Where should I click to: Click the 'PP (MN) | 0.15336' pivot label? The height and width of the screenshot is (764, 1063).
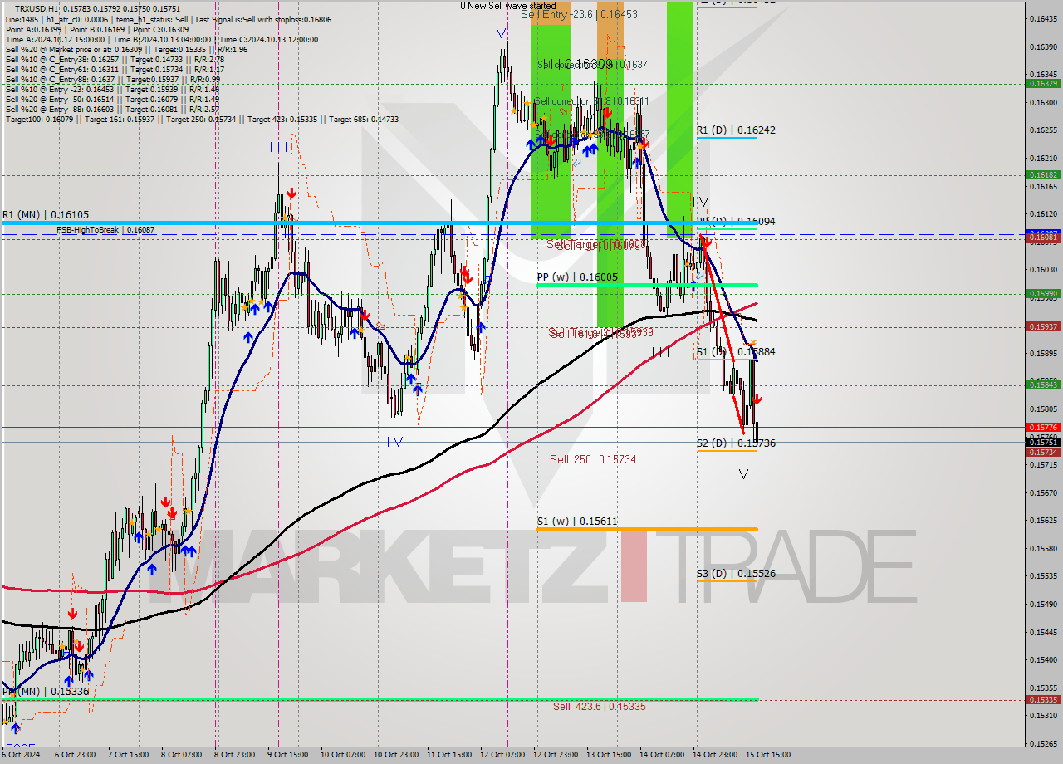pos(45,691)
